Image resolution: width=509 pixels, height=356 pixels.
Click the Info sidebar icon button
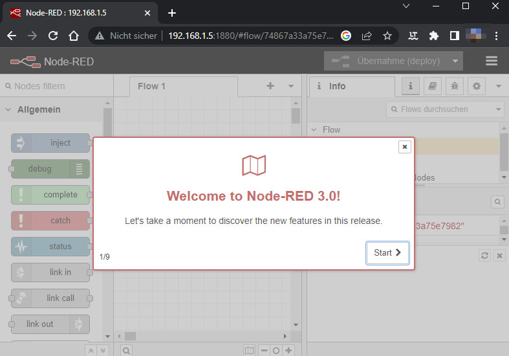tap(411, 86)
